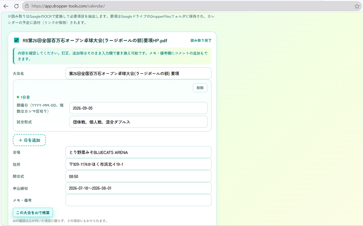Click the empty メモ・備考 field
Viewport: 363px width, 226px height.
coord(138,200)
